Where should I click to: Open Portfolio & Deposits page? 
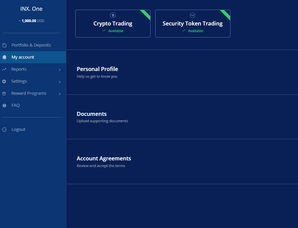click(x=33, y=45)
